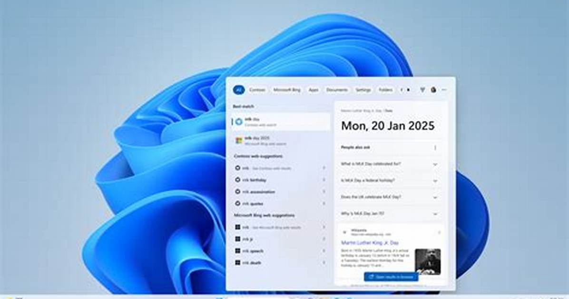
Task: Open the Wikipedia card options icon
Action: click(x=439, y=232)
